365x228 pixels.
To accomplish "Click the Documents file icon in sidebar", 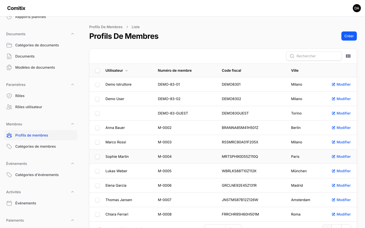I will click(9, 56).
